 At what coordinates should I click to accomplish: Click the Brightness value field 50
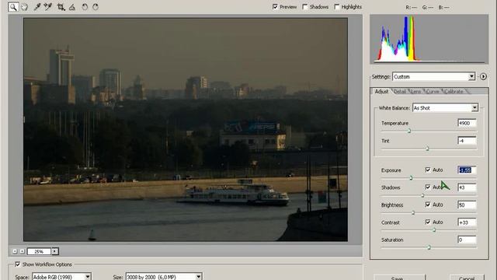click(x=467, y=205)
